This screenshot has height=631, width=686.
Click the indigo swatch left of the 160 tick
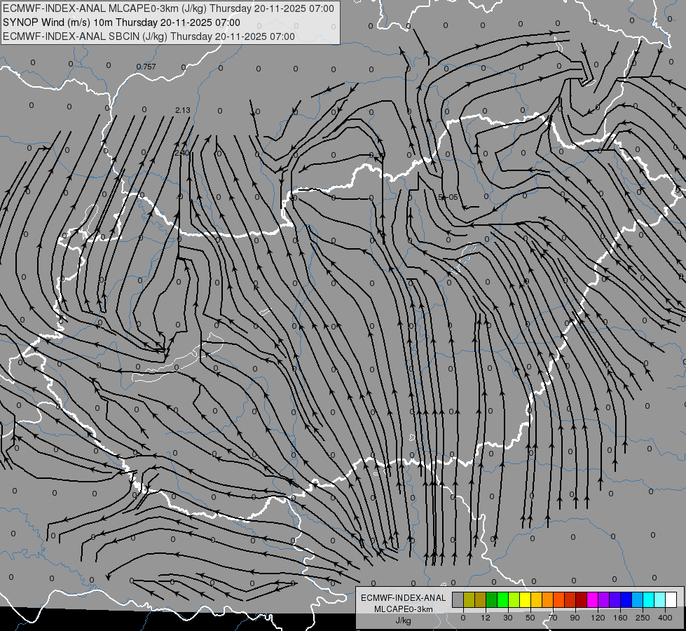pos(615,599)
